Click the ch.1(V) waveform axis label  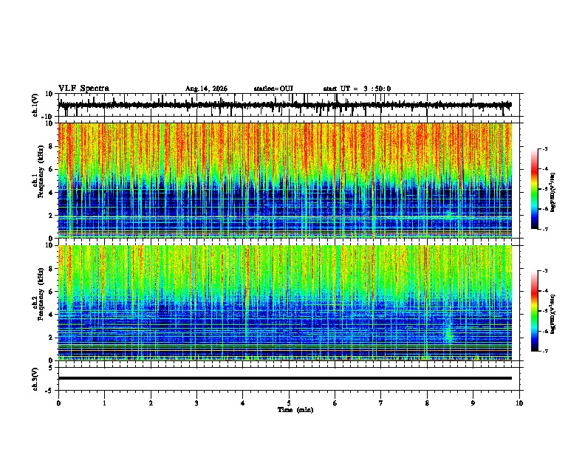[35, 105]
